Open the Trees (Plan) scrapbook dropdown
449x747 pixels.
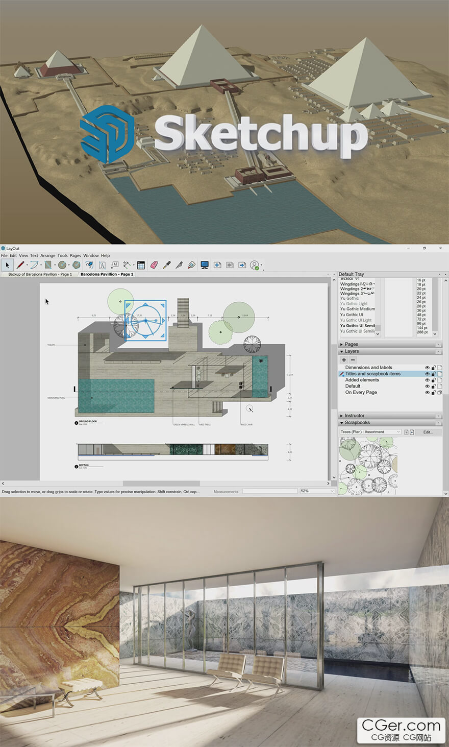[x=370, y=432]
